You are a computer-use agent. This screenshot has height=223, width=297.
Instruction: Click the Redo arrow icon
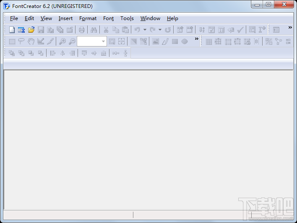152,30
